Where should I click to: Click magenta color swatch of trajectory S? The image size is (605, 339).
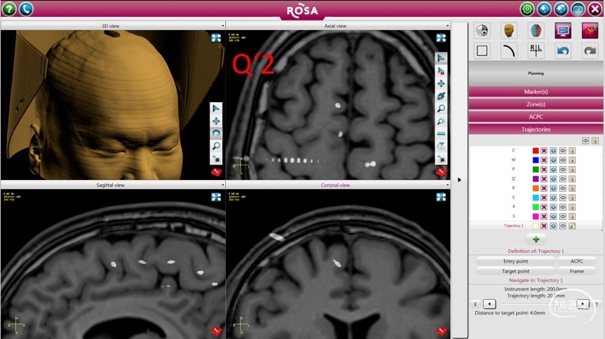click(x=536, y=216)
